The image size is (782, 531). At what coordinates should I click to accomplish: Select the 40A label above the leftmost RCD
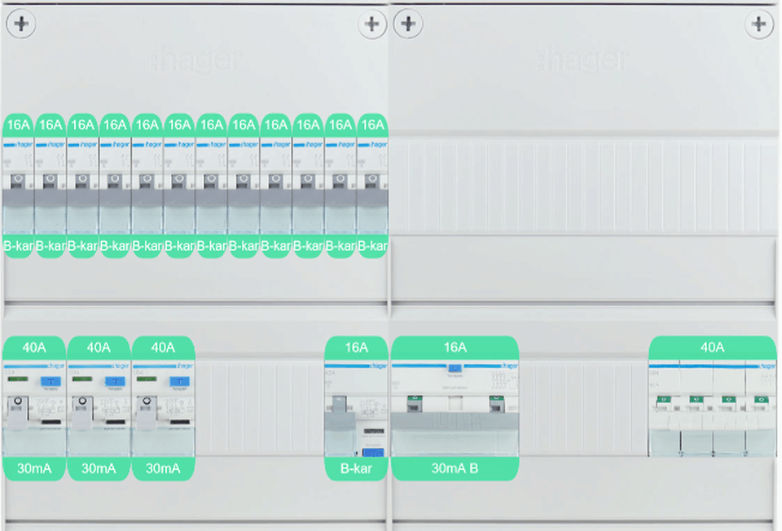tap(34, 348)
